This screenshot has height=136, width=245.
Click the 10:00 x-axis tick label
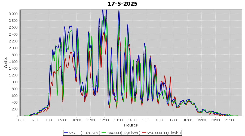76,120
